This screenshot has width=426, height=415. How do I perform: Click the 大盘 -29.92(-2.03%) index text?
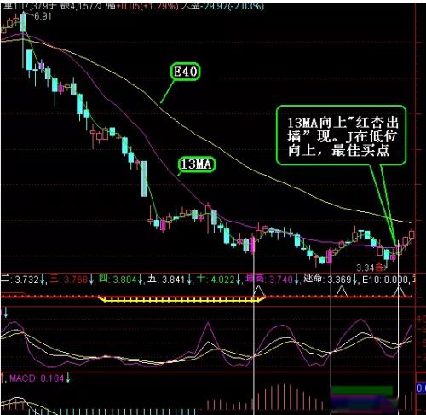pyautogui.click(x=223, y=6)
